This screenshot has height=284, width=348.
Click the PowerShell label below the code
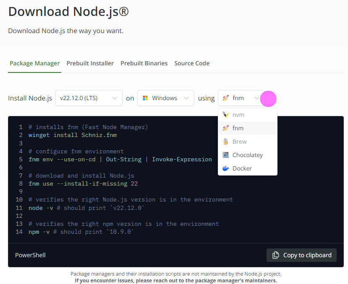[30, 255]
